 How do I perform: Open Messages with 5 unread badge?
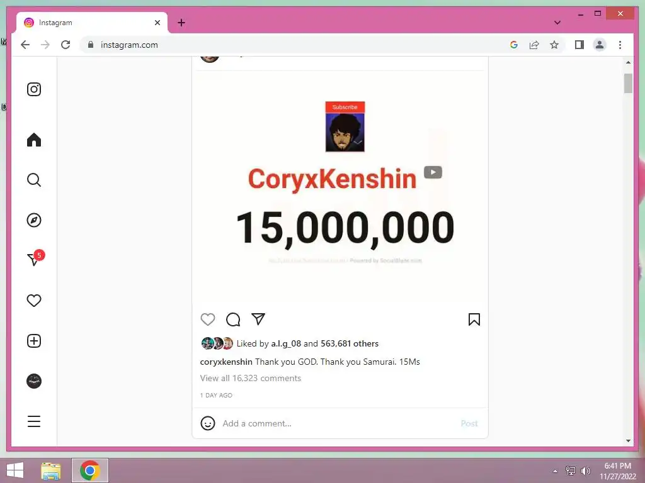coord(35,258)
